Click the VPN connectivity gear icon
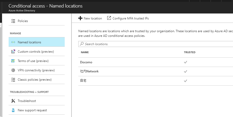 click(x=13, y=70)
